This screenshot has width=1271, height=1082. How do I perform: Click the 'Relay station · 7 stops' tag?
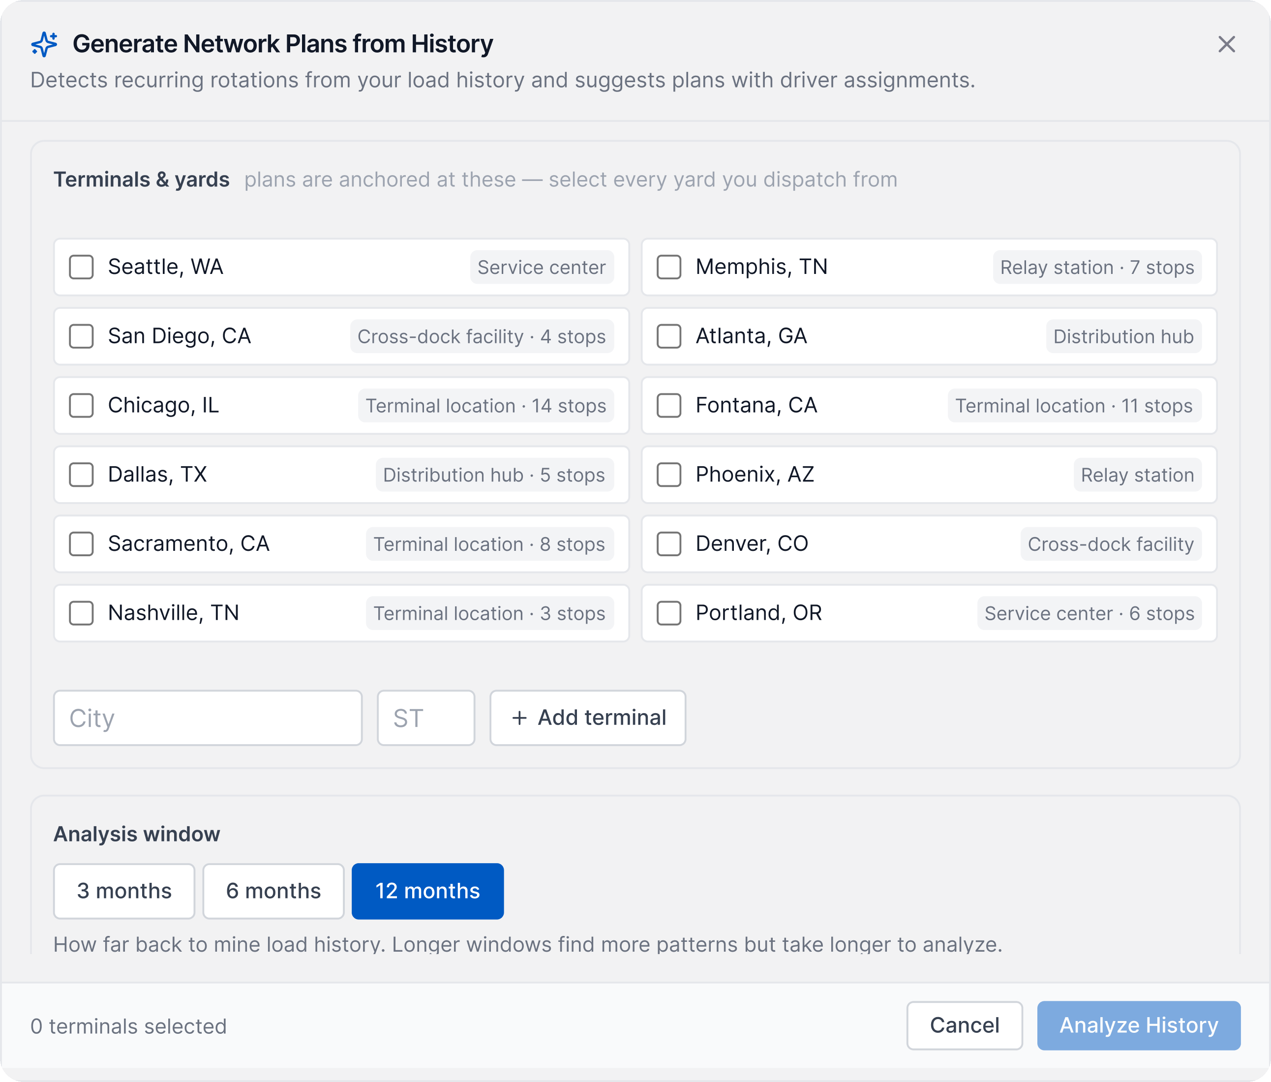[1097, 268]
